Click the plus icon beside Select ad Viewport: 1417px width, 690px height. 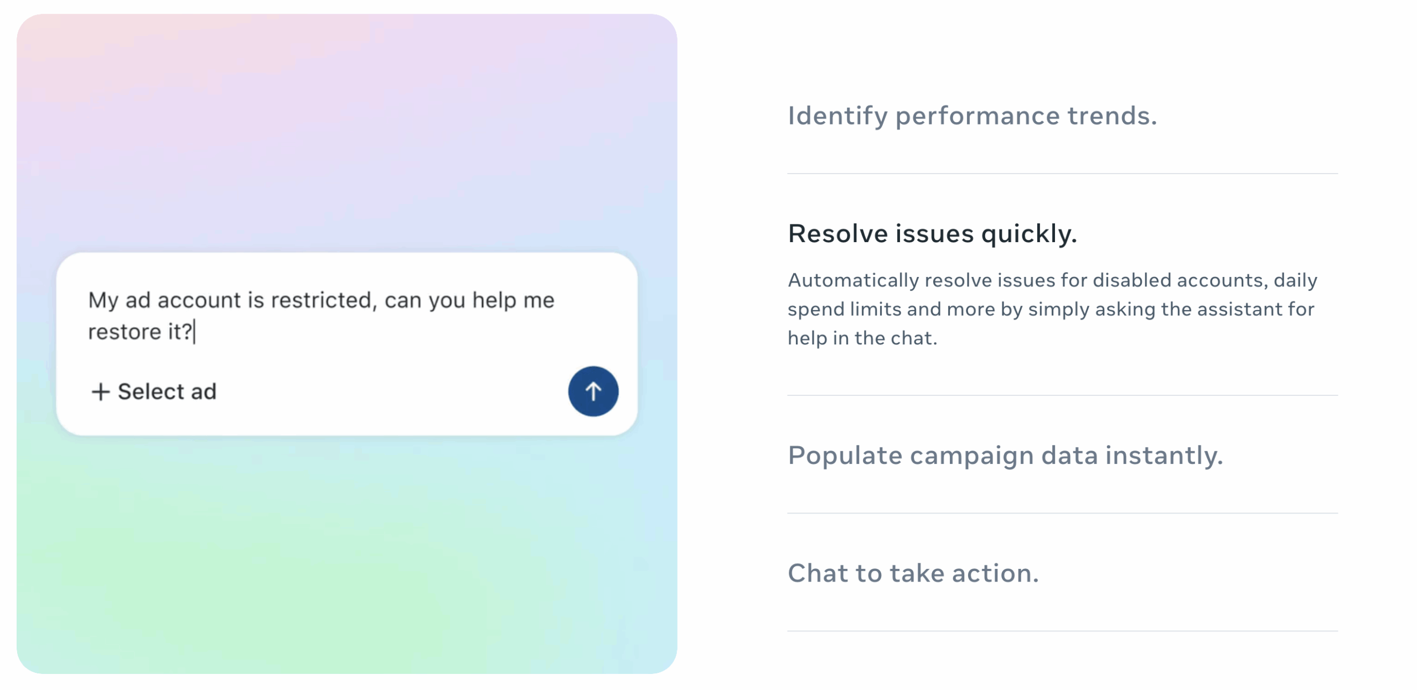(x=100, y=391)
